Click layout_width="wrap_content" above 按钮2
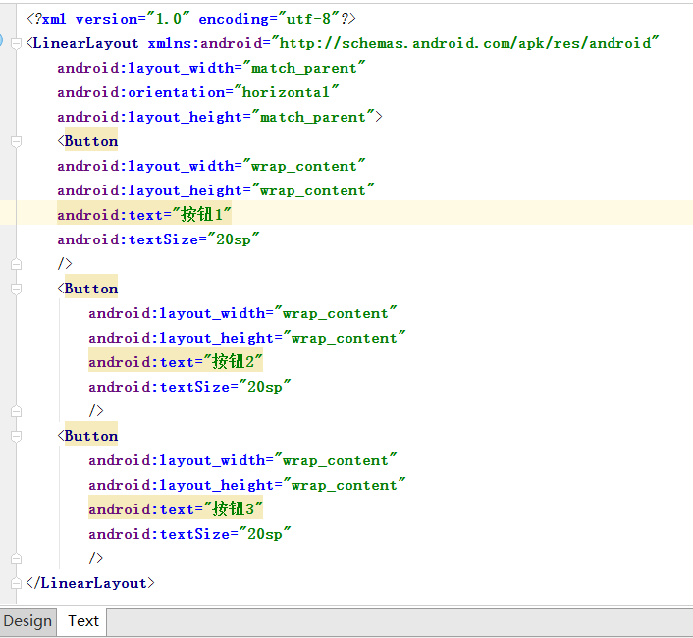693x638 pixels. [x=242, y=313]
